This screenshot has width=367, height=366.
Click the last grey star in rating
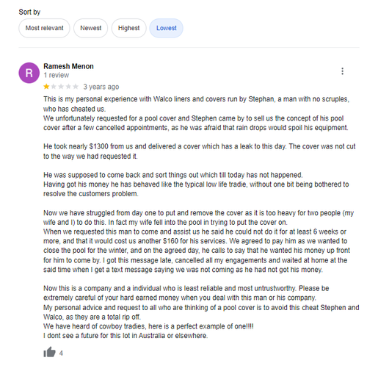[x=76, y=87]
